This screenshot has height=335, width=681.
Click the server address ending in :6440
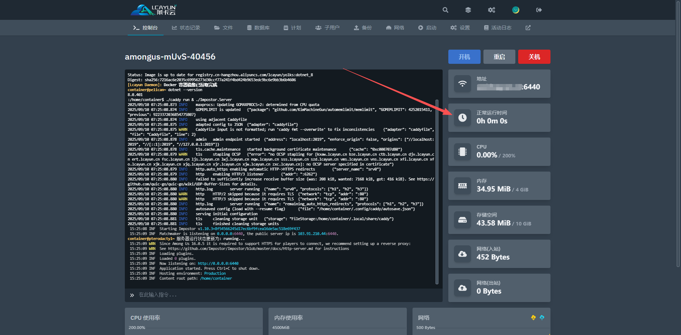click(x=508, y=87)
